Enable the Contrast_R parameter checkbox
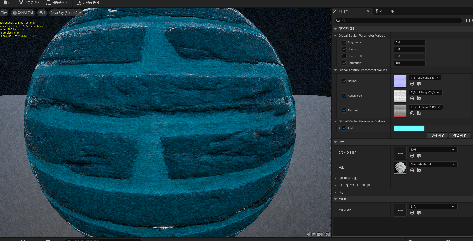The width and height of the screenshot is (473, 241). [x=344, y=56]
